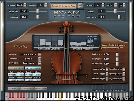Screen dimensions: 134x101
Task: Toggle the Port.Time Velocity button
Action: [20, 80]
